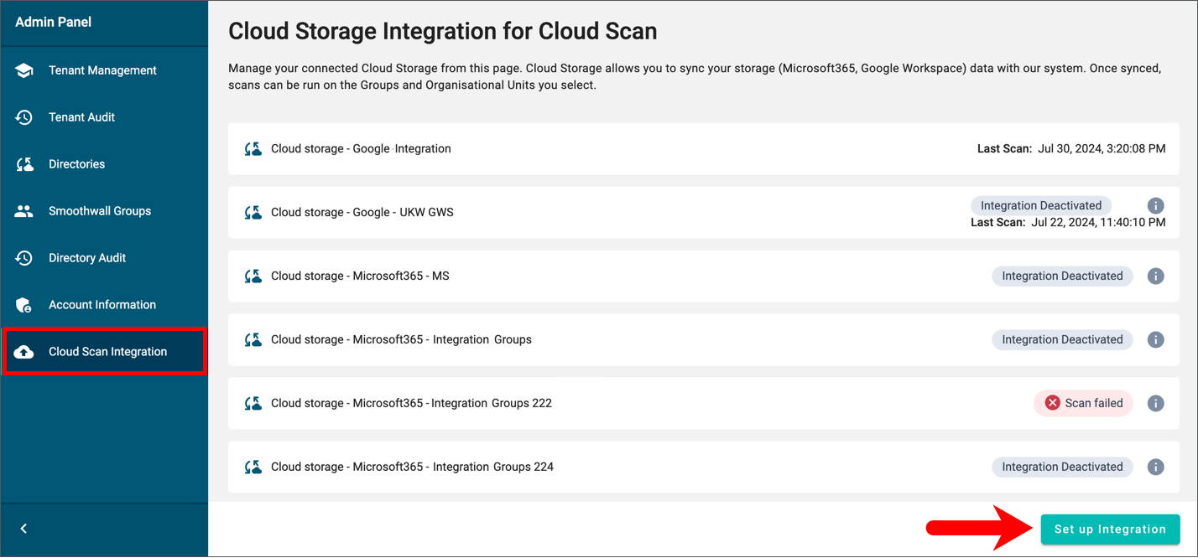This screenshot has height=558, width=1198.
Task: Collapse the sidebar with the chevron arrow
Action: coord(23,529)
